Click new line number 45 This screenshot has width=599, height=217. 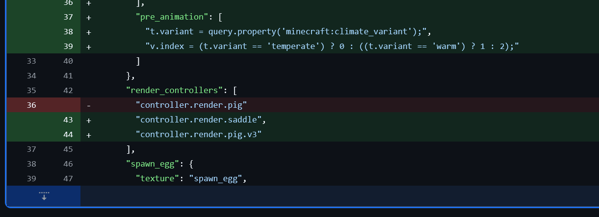[68, 149]
